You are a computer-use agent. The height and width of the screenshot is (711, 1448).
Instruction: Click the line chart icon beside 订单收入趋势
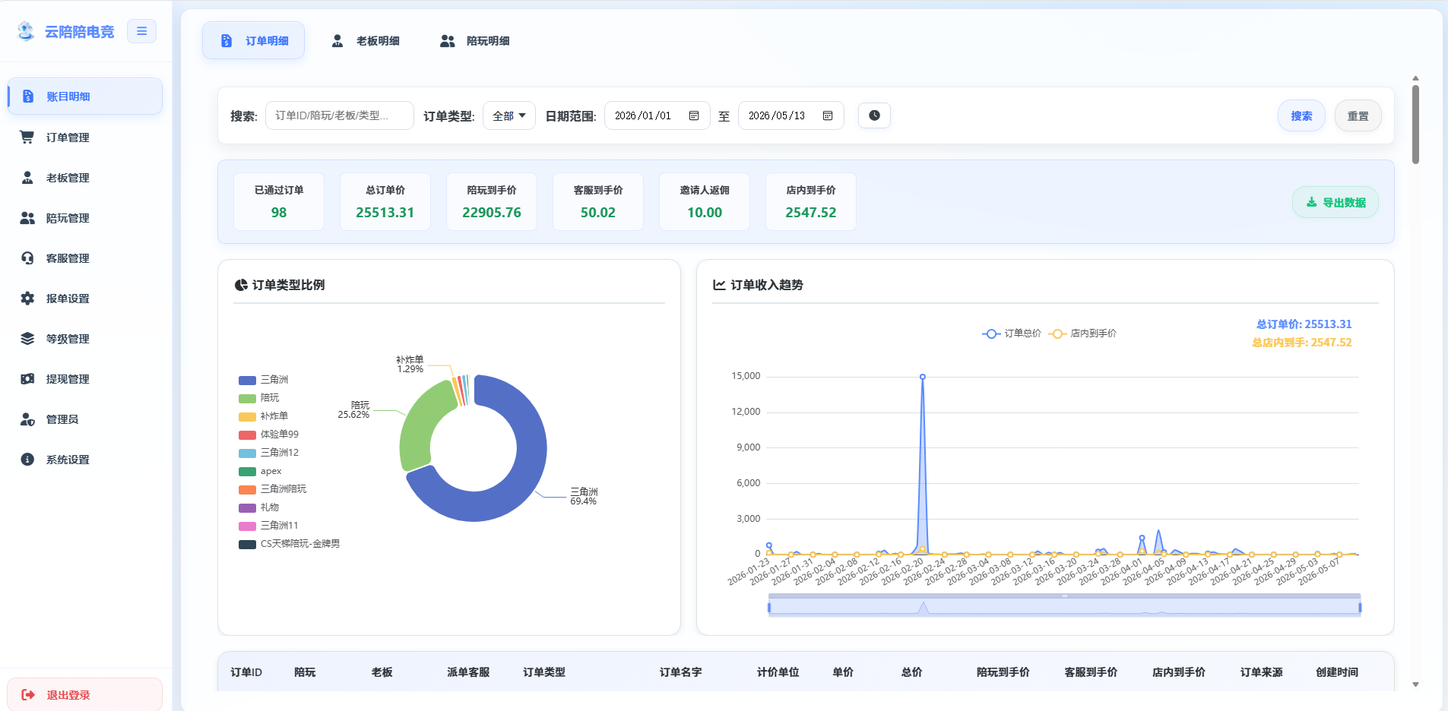click(x=719, y=285)
